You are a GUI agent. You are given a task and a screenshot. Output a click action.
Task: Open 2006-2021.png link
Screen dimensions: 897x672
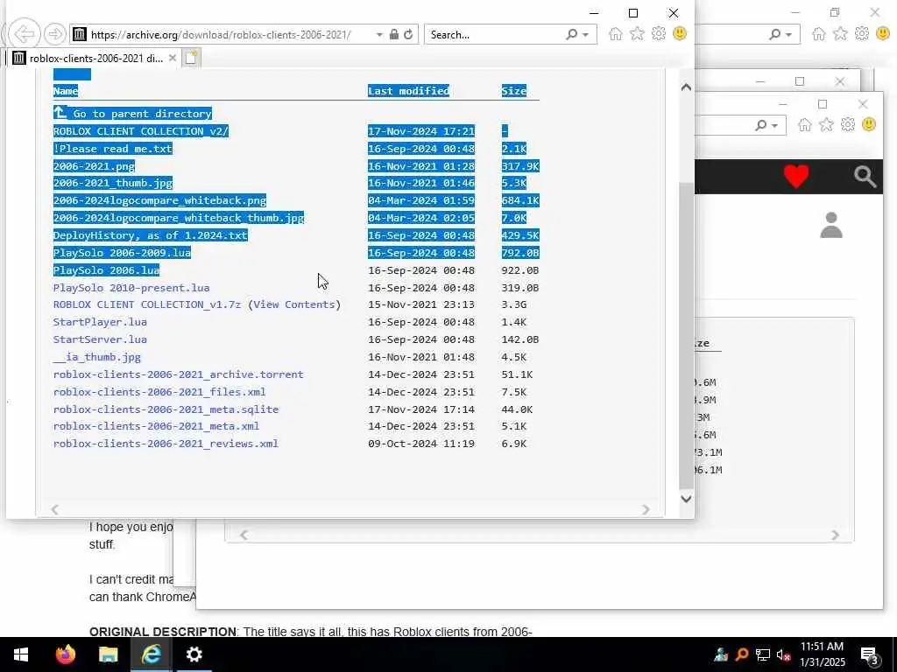94,166
